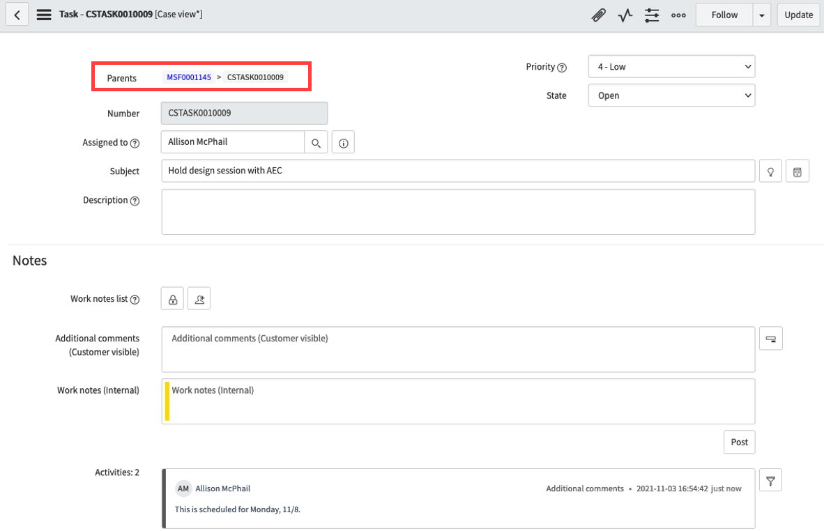Filter activities with the funnel icon
Image resolution: width=824 pixels, height=531 pixels.
[x=770, y=480]
